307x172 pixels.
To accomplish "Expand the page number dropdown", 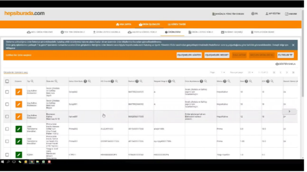I will pos(223,73).
